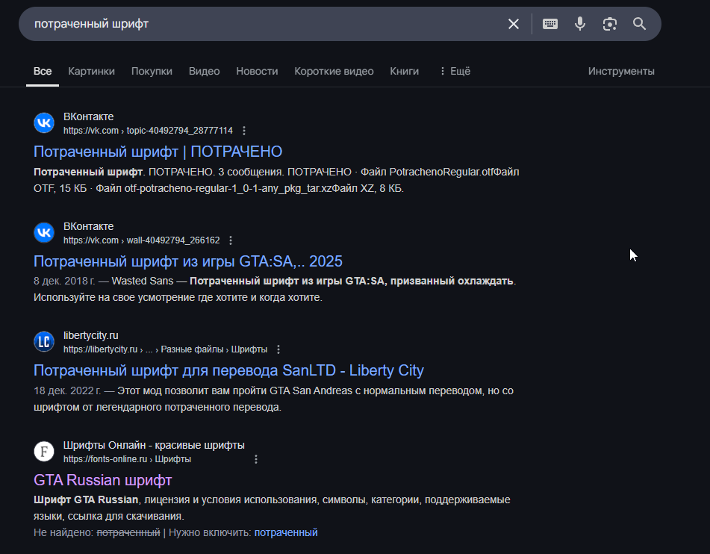Open three-dot menu for vk.com wall result
The image size is (710, 554).
(231, 240)
